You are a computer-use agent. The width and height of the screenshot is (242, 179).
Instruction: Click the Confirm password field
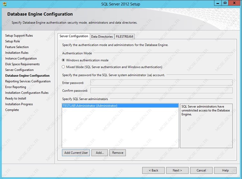[161, 90]
